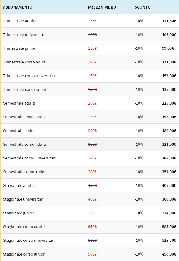
Task: Click the 180,00€ Semestrale junior price
Action: tap(169, 131)
